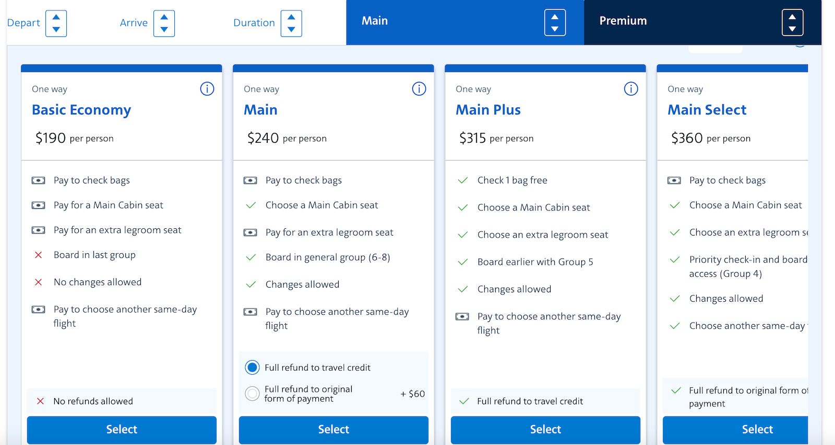Sort flights using the Arrive arrows
Screen dimensions: 835x445
[x=164, y=23]
